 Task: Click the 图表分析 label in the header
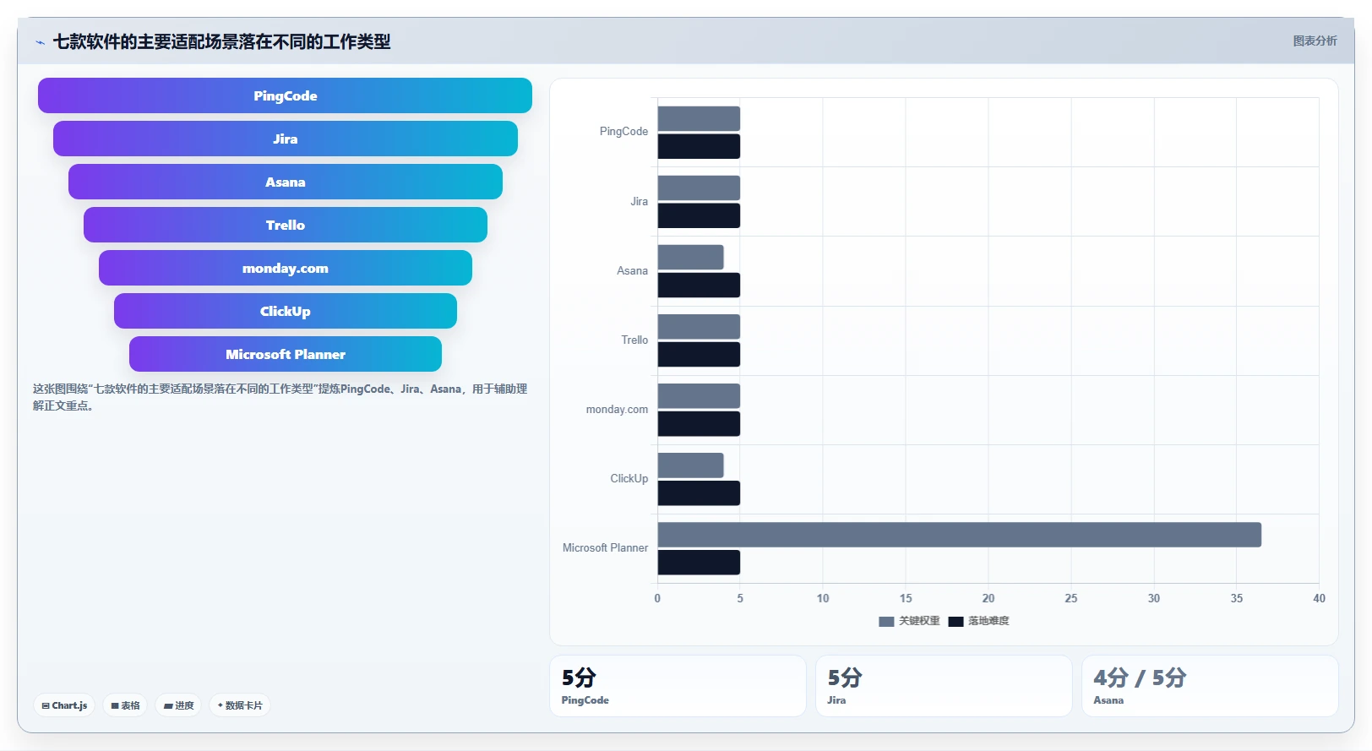pos(1315,41)
